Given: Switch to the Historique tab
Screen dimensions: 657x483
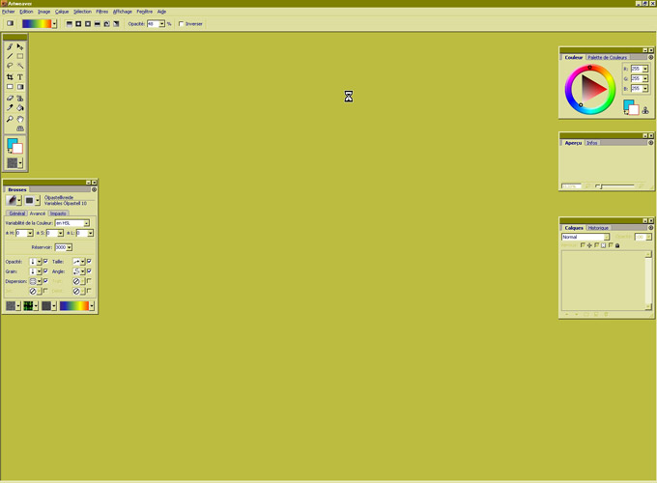Looking at the screenshot, I should 598,228.
